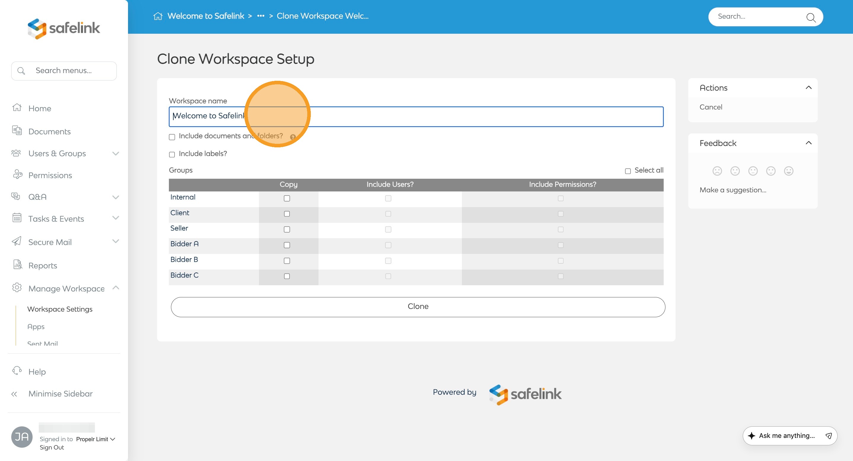Check the Select all groups checkbox
This screenshot has width=853, height=461.
pos(628,171)
